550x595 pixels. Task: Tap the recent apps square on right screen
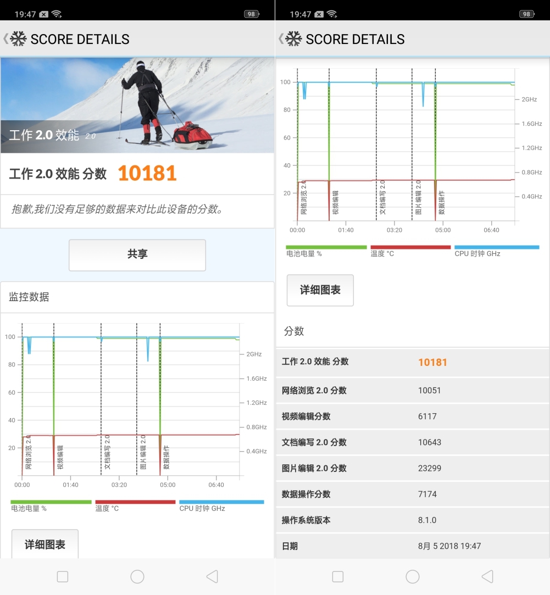pos(338,577)
